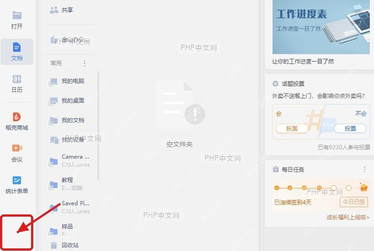Click the 回收站 trash bin icon
Viewport: 374px width, 251px height.
coord(53,245)
